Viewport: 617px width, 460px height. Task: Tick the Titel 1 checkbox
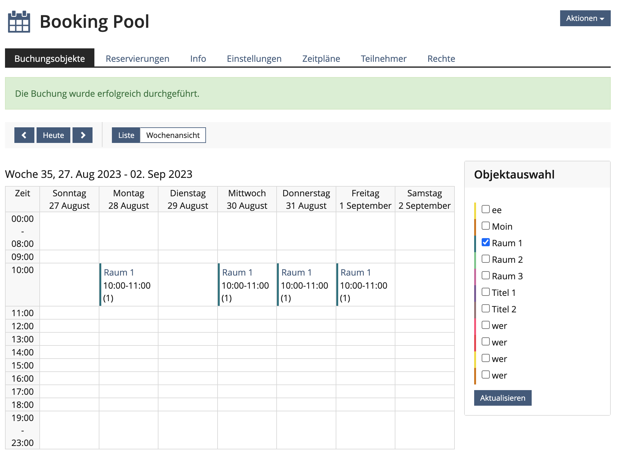[x=485, y=292]
